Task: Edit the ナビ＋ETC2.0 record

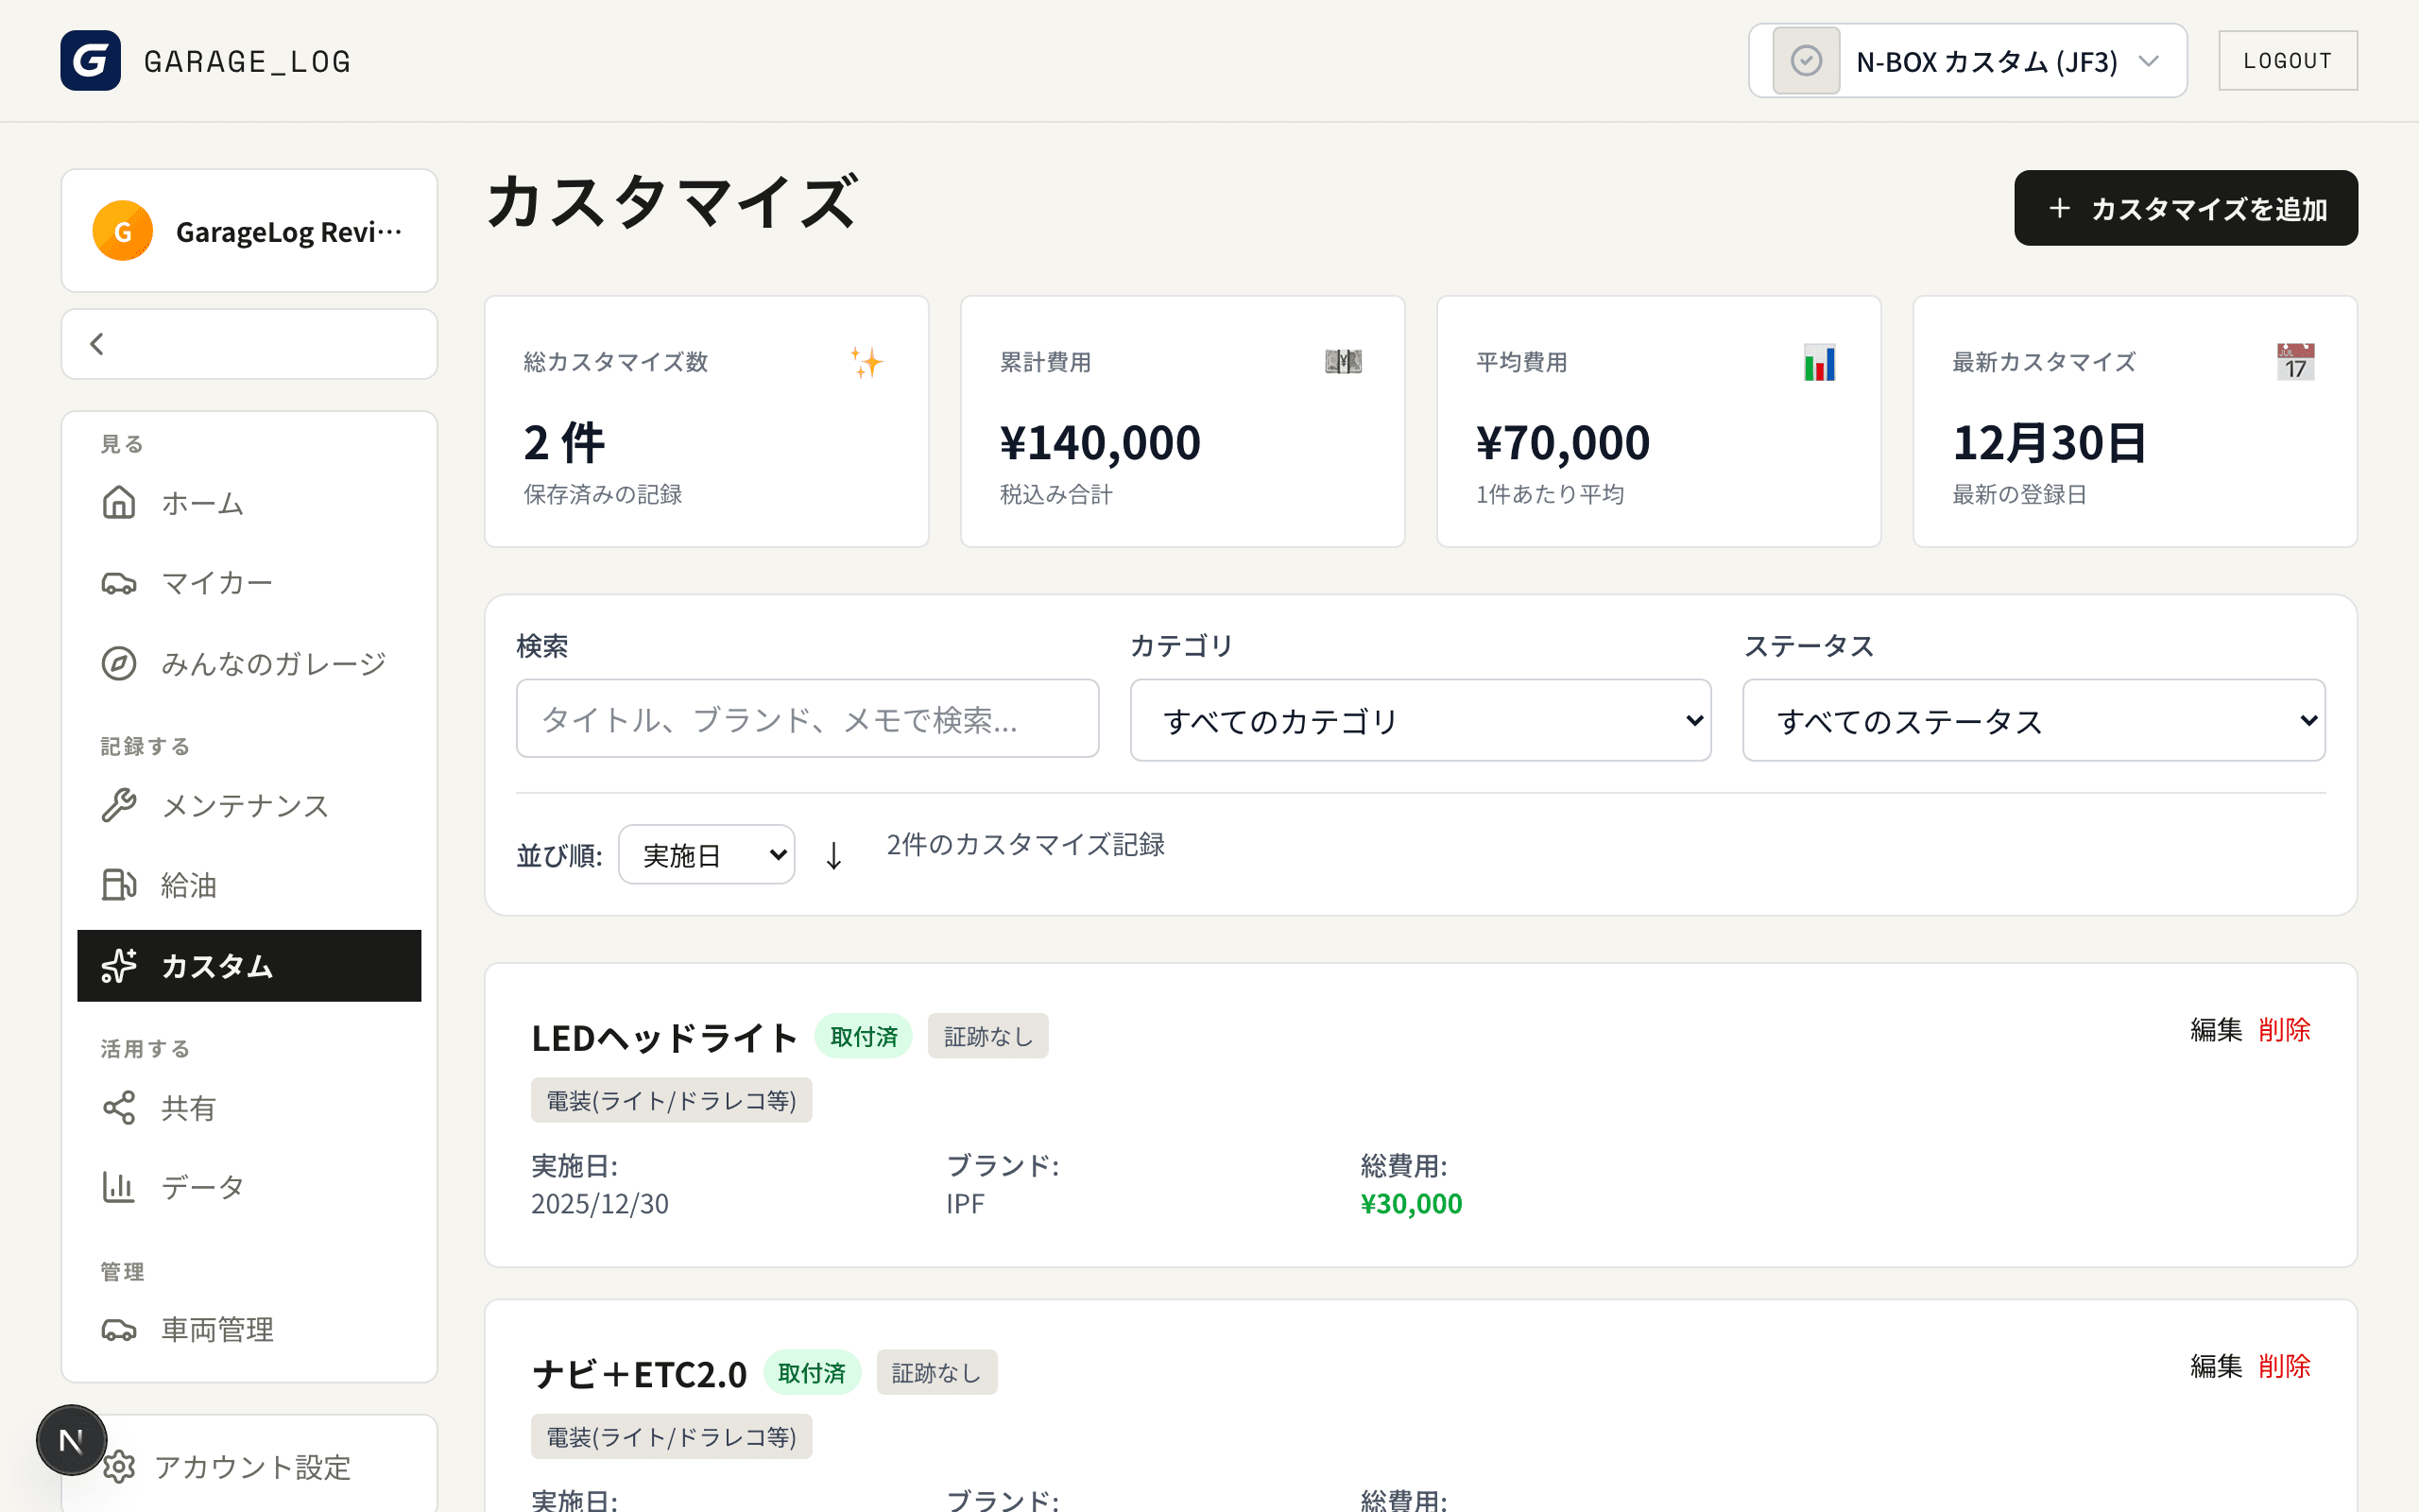Action: coord(2215,1365)
